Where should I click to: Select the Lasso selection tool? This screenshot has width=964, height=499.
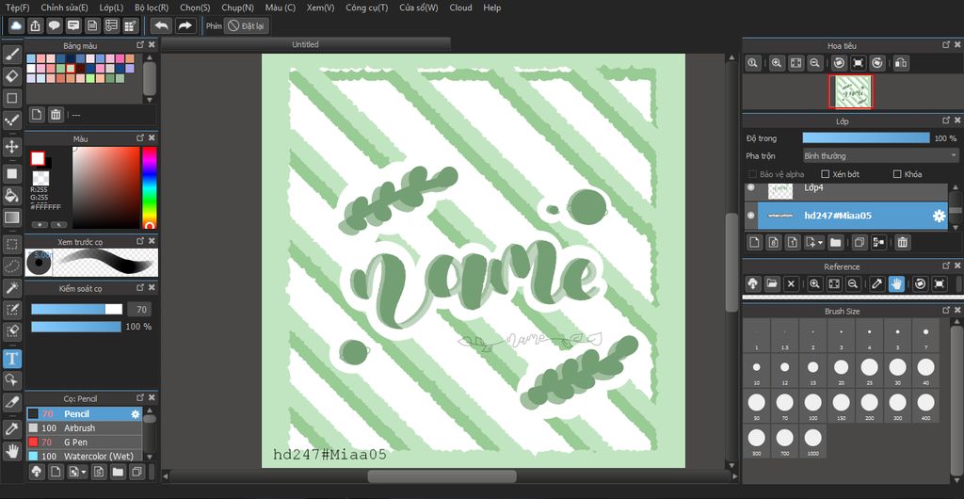[x=11, y=266]
